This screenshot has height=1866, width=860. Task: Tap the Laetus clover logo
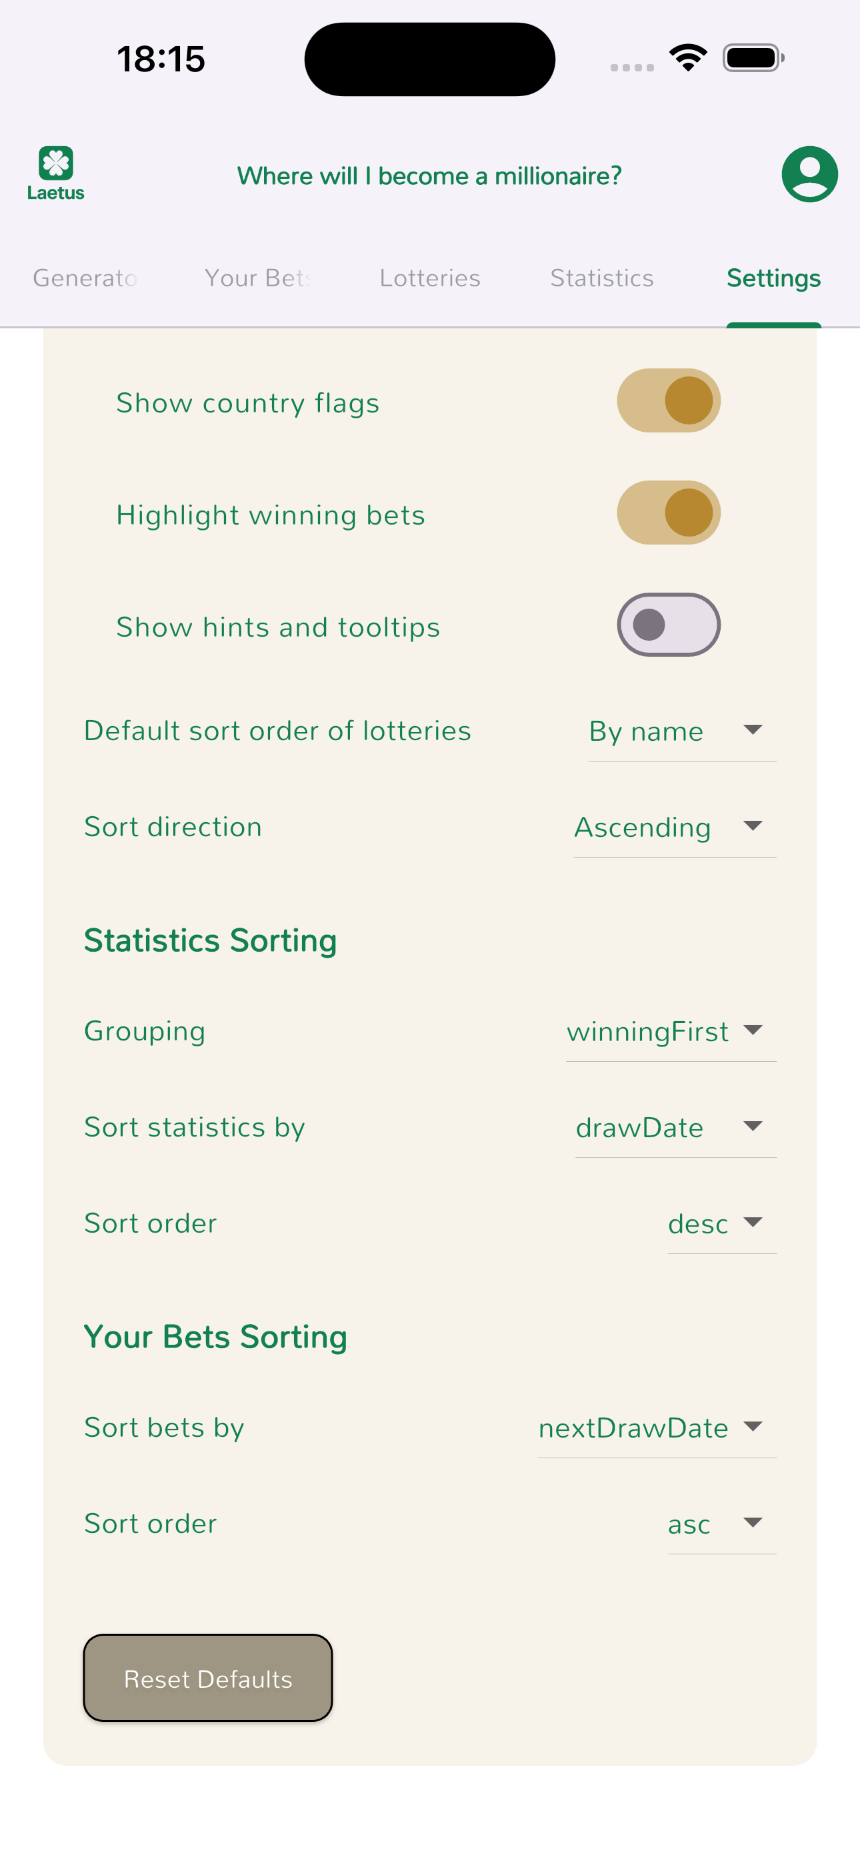pos(56,173)
